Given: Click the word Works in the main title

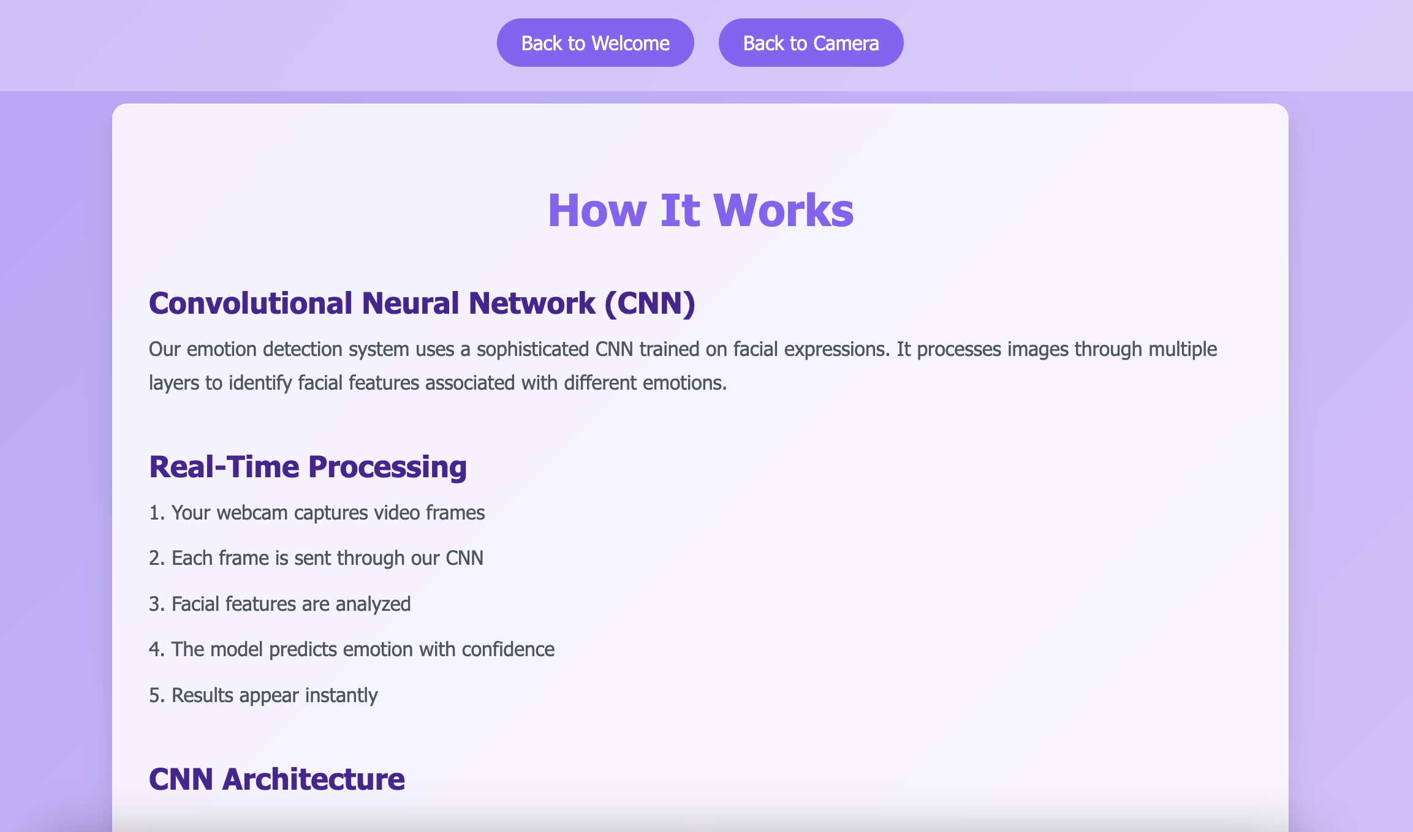Looking at the screenshot, I should [783, 210].
